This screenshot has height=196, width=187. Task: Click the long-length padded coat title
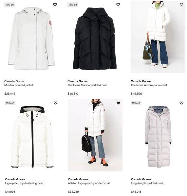point(147,183)
